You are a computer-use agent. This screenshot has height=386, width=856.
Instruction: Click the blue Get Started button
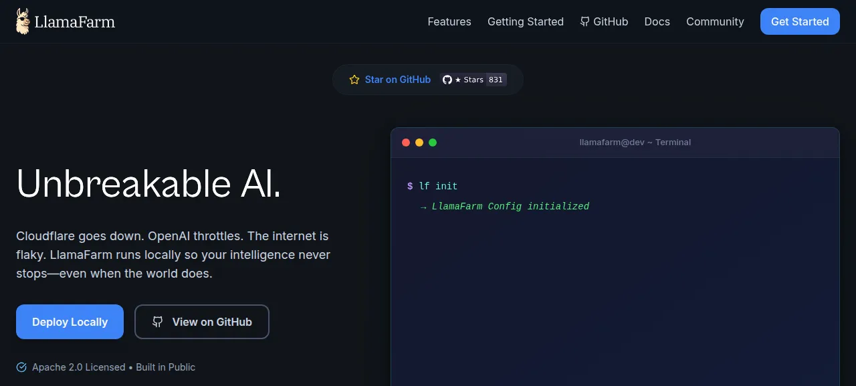tap(800, 21)
